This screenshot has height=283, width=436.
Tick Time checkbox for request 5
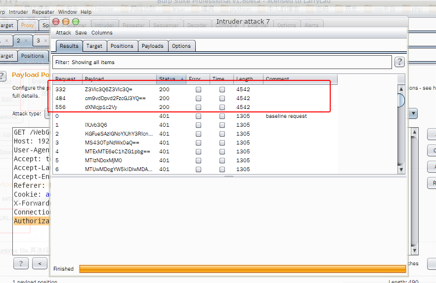point(222,160)
